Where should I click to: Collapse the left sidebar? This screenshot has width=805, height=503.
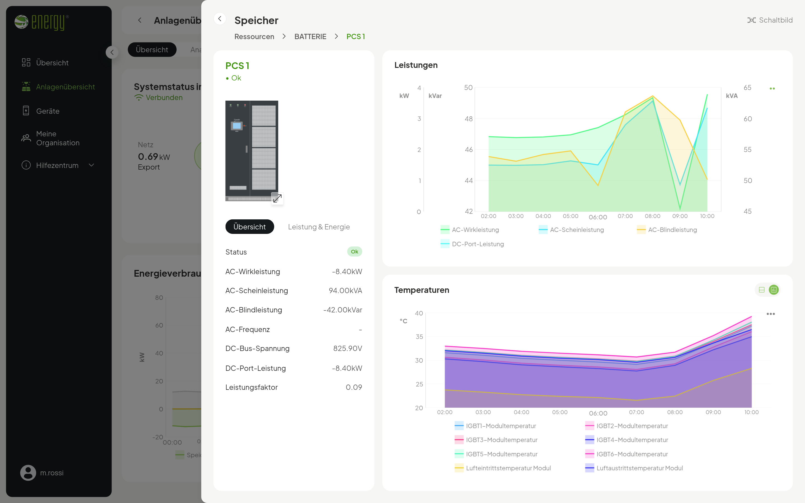(x=112, y=52)
